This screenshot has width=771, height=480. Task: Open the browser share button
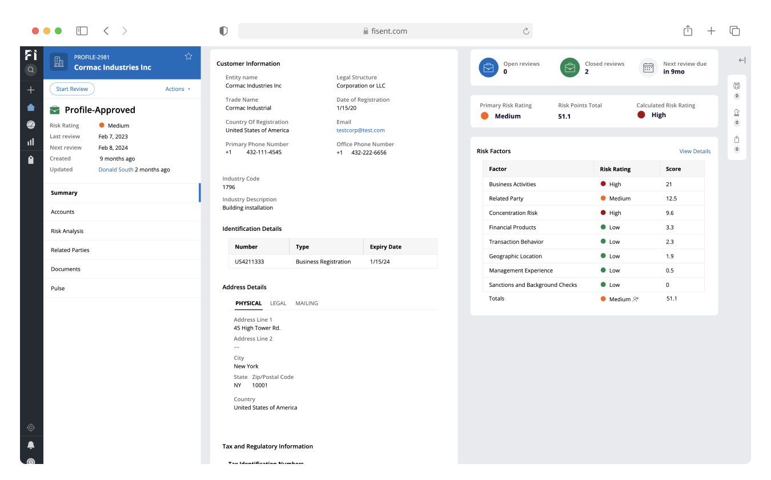point(688,31)
